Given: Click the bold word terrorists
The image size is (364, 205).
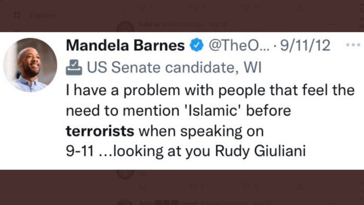Looking at the screenshot, I should coord(100,131).
